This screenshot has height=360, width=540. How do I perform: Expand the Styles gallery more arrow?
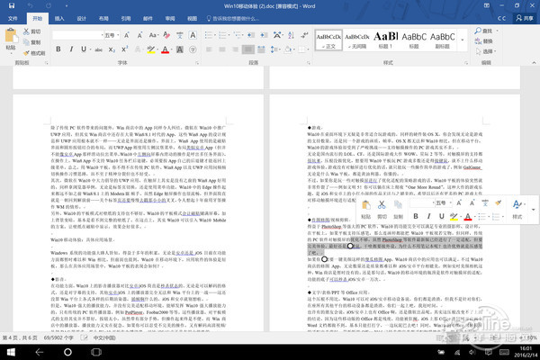pyautogui.click(x=463, y=40)
